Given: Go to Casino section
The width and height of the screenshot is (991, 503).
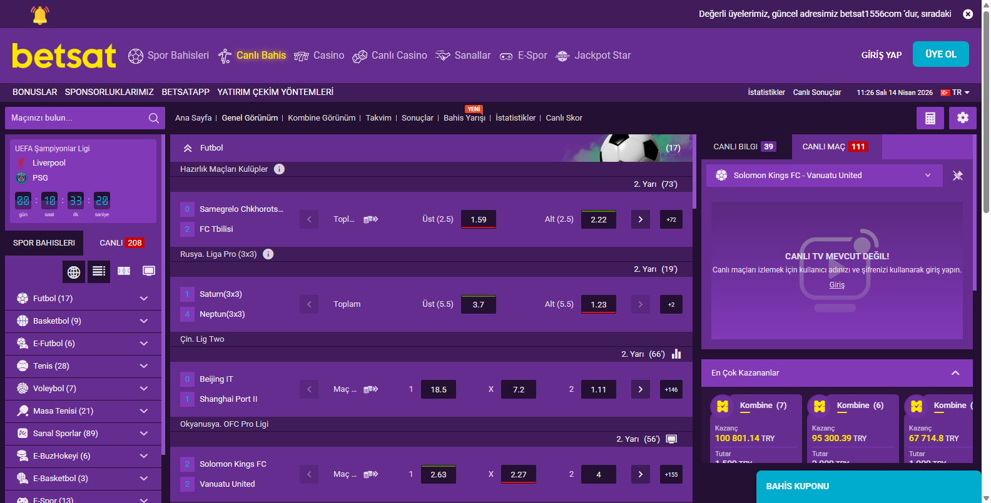Looking at the screenshot, I should pyautogui.click(x=319, y=56).
